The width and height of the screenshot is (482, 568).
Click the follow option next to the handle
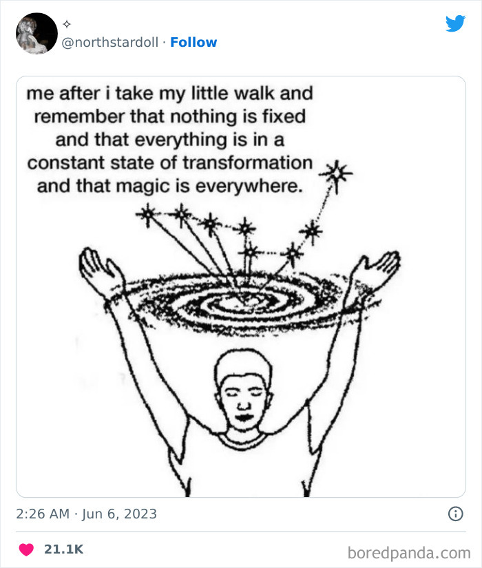click(193, 42)
